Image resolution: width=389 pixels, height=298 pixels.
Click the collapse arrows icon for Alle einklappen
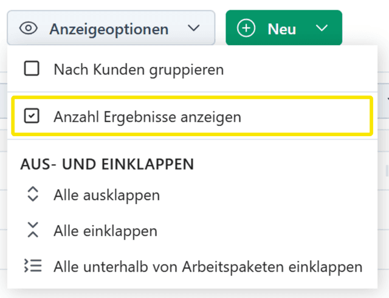click(x=33, y=231)
